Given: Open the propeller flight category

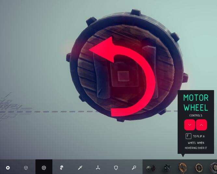Looking at the screenshot, I should [98, 168].
